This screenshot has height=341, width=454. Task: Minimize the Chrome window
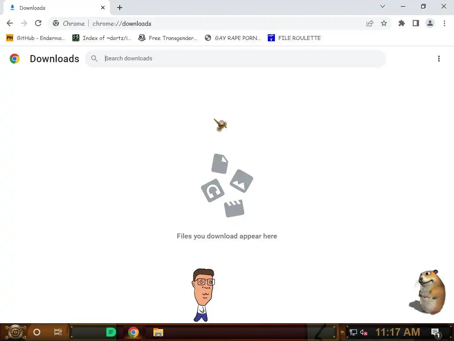point(403,6)
